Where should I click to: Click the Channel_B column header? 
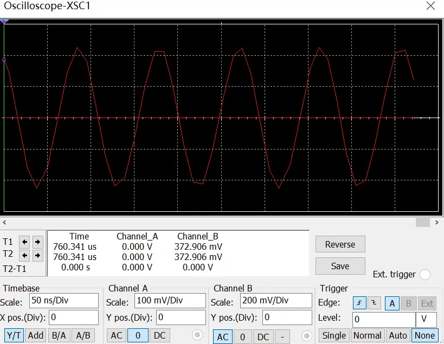(198, 237)
